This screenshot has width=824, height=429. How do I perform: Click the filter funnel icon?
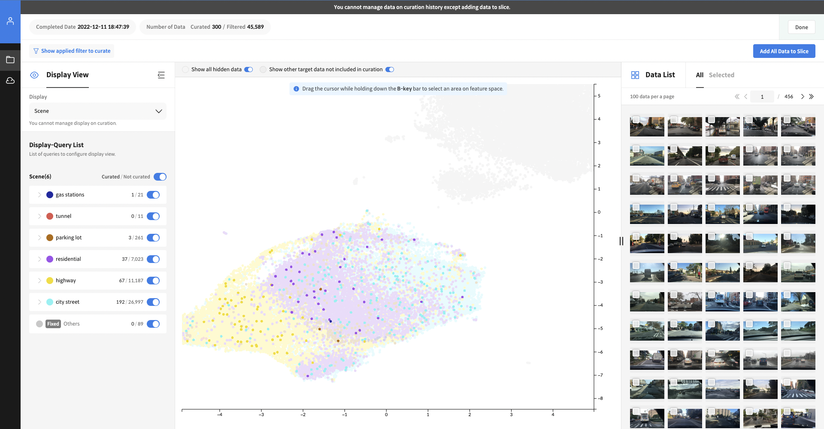coord(36,51)
